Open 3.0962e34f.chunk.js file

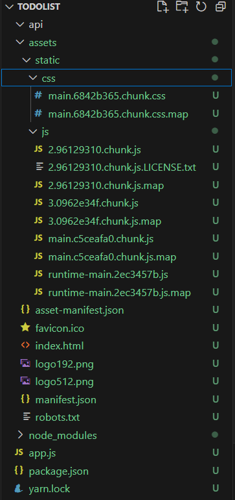tap(93, 203)
